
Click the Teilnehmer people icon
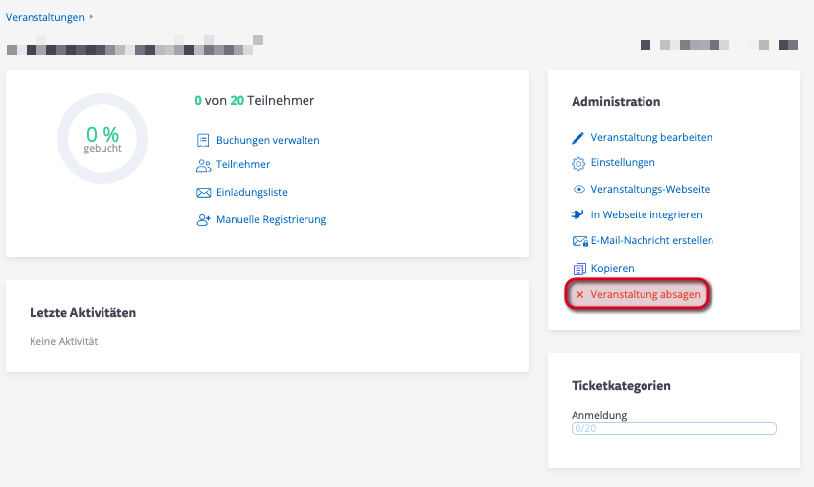pyautogui.click(x=203, y=165)
